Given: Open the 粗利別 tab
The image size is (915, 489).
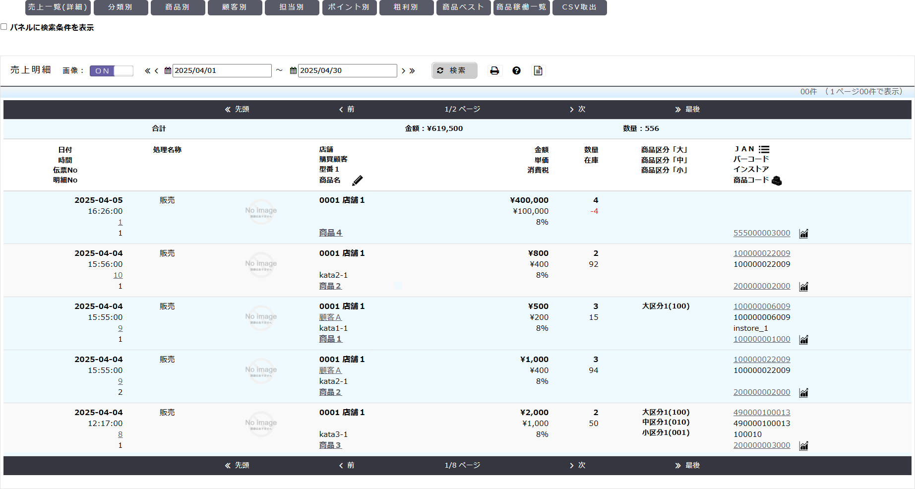Looking at the screenshot, I should point(406,7).
